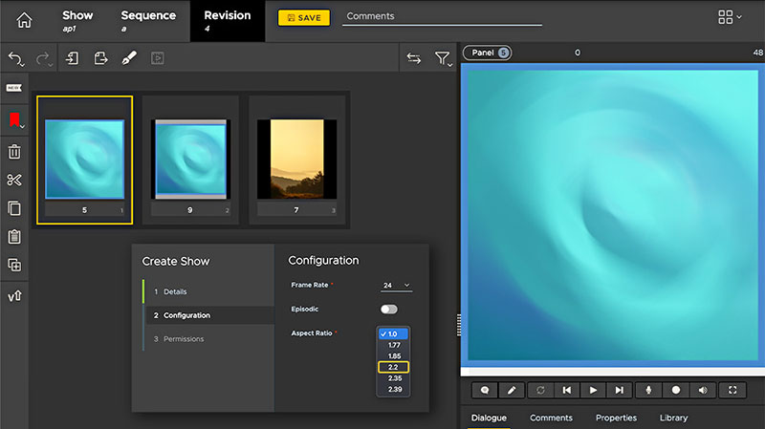Toggle the Episodic switch
The image size is (765, 429).
[389, 309]
